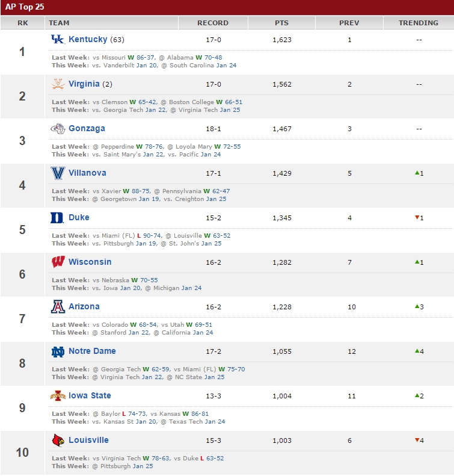Click the Gonzaga Bulldogs logo

coord(58,128)
